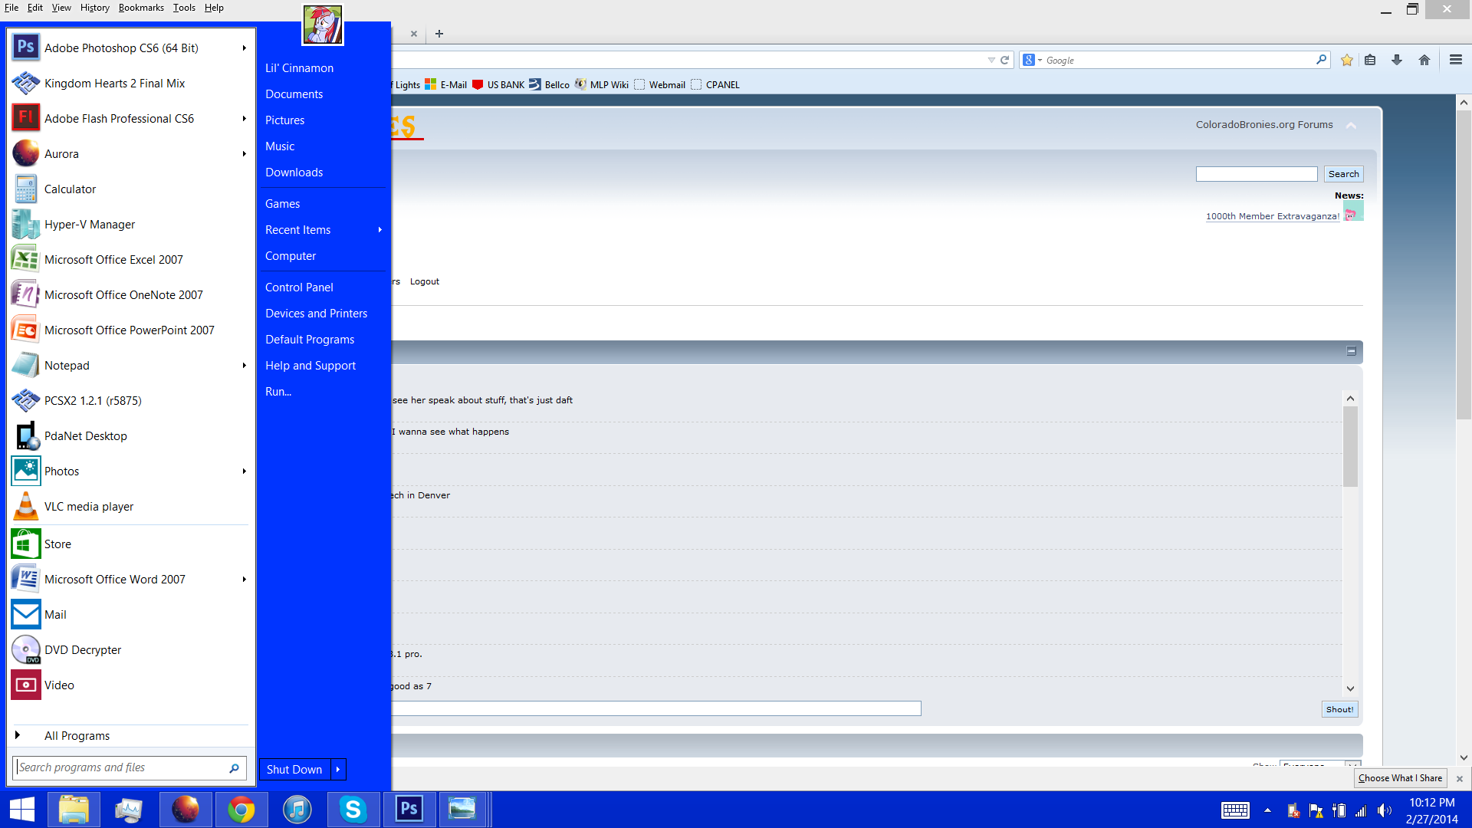Expand the Shut Down options arrow
This screenshot has height=828, width=1472.
pyautogui.click(x=338, y=769)
